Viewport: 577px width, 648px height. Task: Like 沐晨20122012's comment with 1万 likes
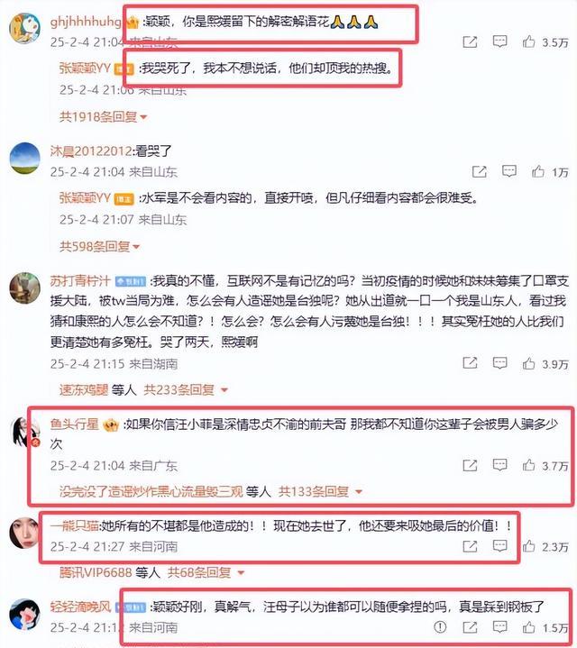point(537,171)
